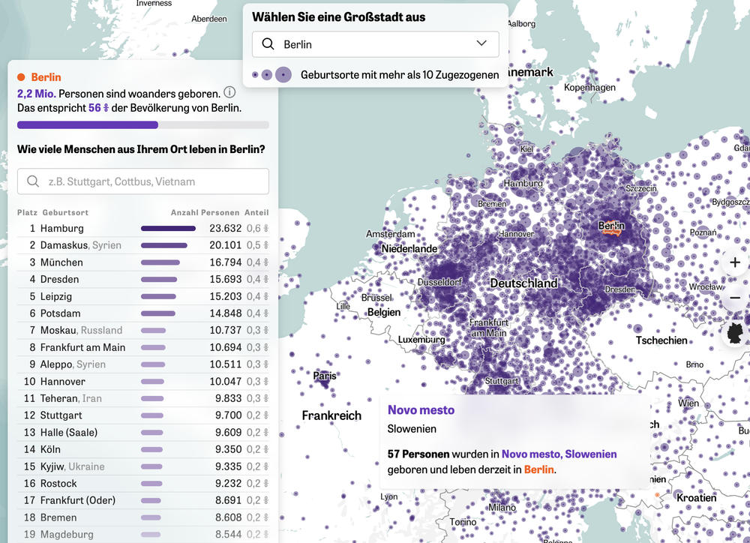Open the info icon beside 'woanders geboren'

(x=229, y=93)
